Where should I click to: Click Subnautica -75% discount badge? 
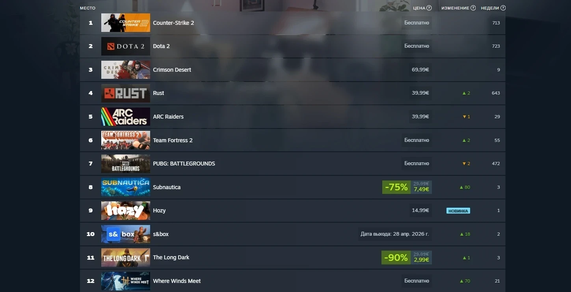click(396, 187)
